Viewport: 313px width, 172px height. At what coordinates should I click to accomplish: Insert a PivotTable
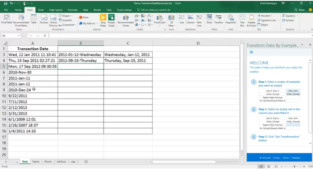(7, 20)
